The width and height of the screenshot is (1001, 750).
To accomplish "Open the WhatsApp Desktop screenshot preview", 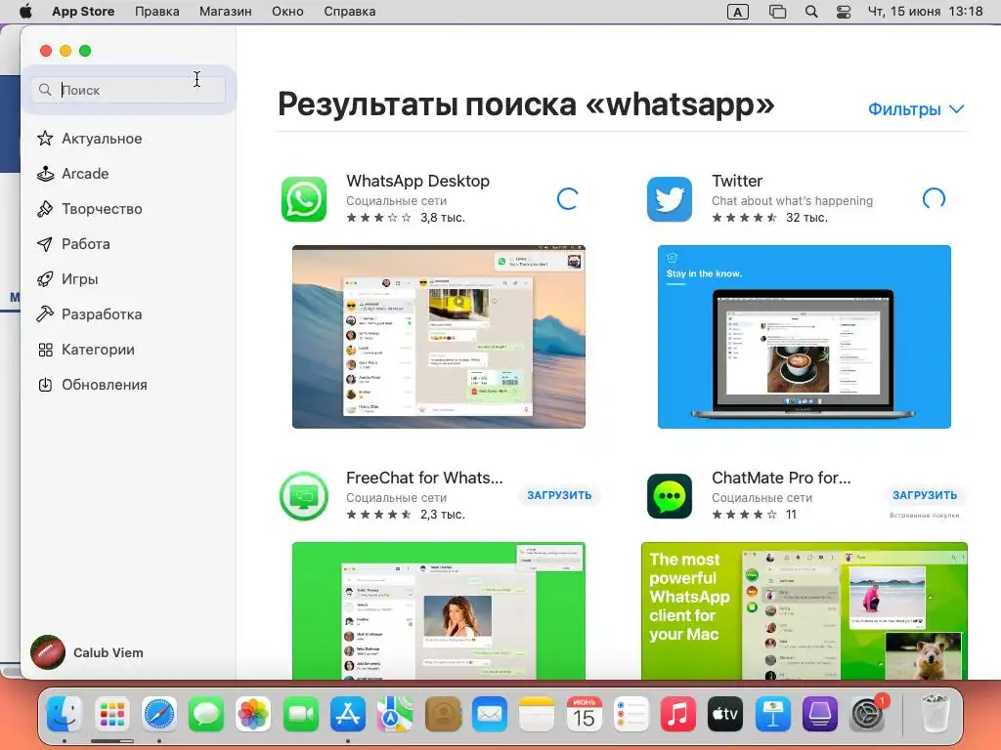I will 439,337.
